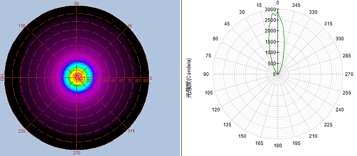Click the Candela vertical axis title
Image resolution: width=357 pixels, height=156 pixels.
coord(190,79)
